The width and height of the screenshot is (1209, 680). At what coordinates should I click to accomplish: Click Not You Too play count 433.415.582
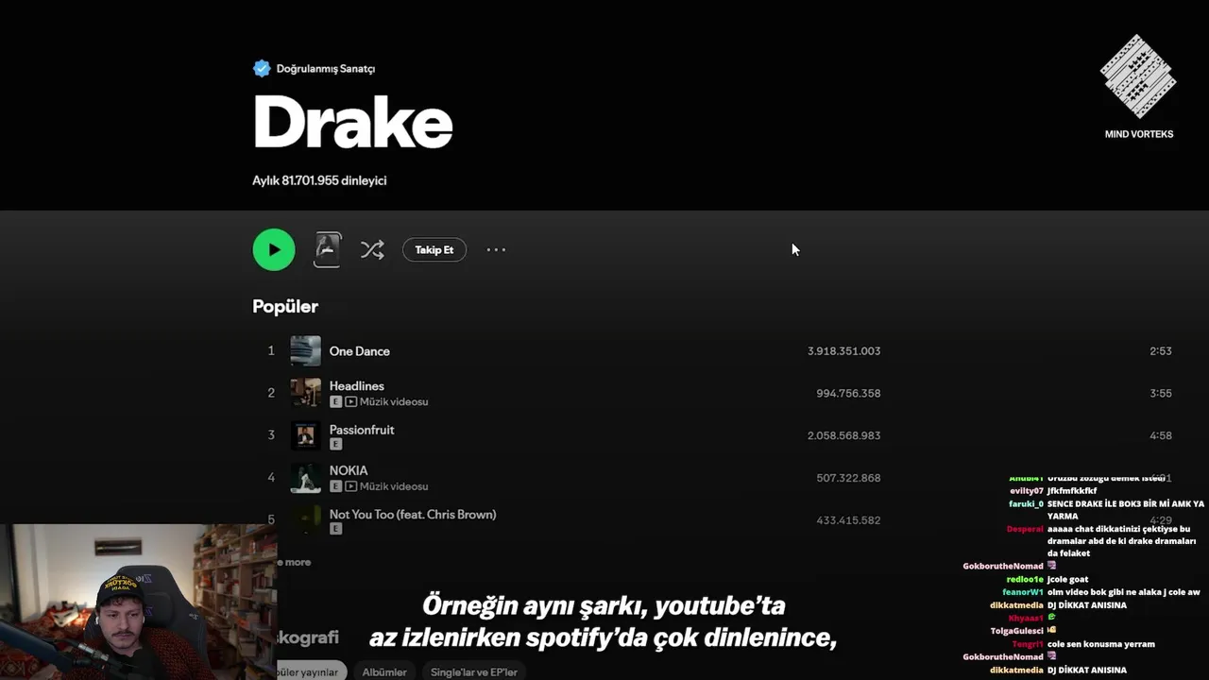tap(848, 520)
